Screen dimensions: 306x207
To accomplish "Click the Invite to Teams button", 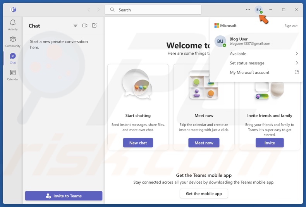I will coord(64,196).
